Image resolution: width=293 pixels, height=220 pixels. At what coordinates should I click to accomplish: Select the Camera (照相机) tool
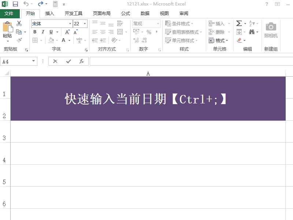tap(271, 29)
